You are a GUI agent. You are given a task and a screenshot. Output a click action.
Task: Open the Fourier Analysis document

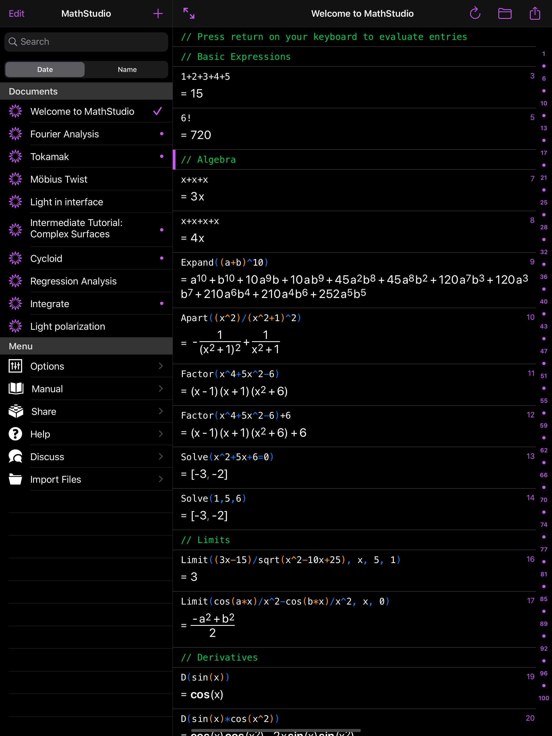65,134
